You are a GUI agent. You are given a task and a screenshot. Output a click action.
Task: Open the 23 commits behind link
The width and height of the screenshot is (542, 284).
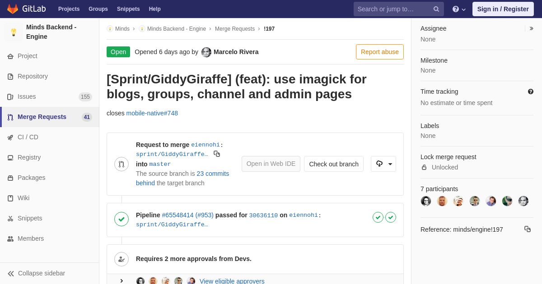click(182, 178)
